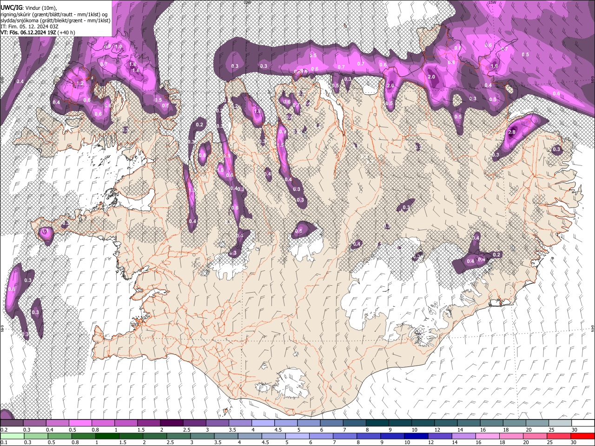The width and height of the screenshot is (595, 446).
Task: Pick the bright red 30 swatch in lower scale
Action: [582, 436]
